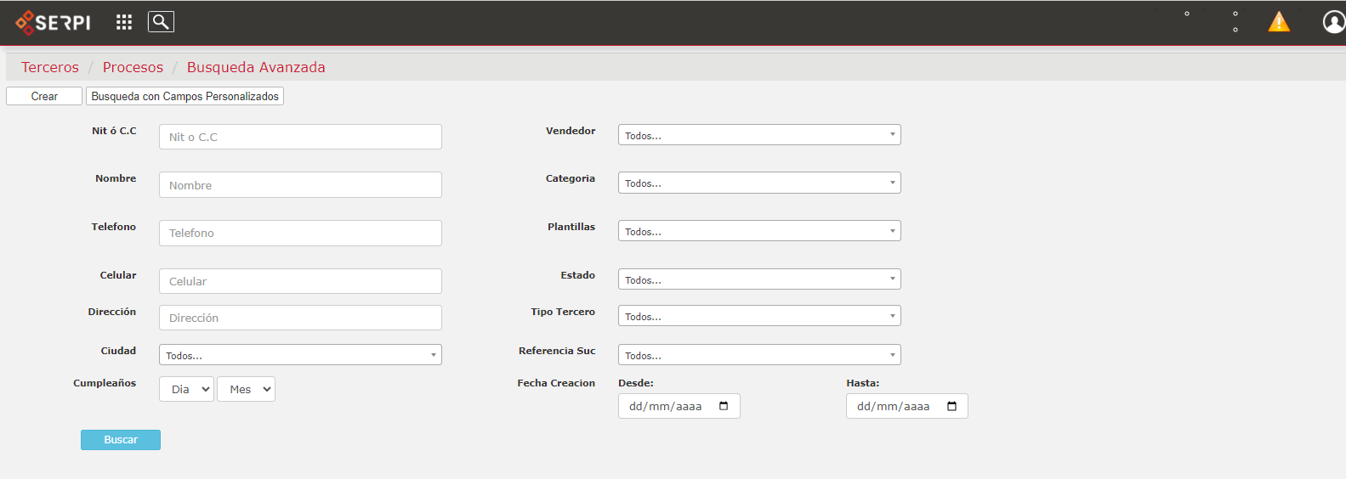Open Busqueda Avanzada breadcrumb link

pos(256,67)
